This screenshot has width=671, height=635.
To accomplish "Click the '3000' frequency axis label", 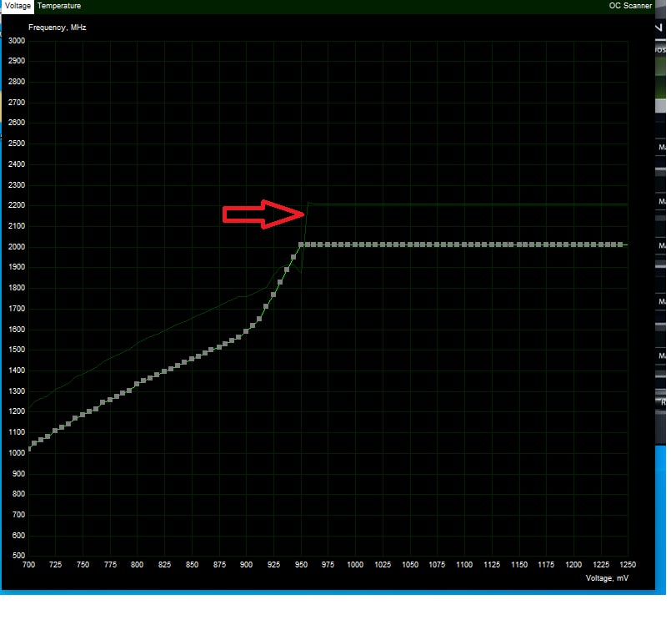I will pos(17,41).
